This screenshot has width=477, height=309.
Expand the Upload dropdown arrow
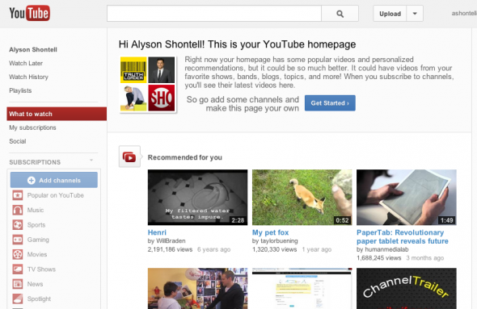pos(415,14)
